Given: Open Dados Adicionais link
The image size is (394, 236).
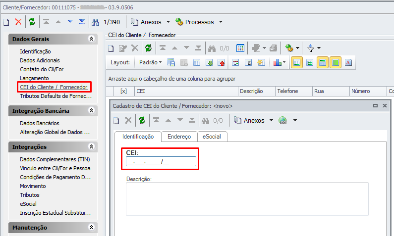Looking at the screenshot, I should [x=40, y=60].
